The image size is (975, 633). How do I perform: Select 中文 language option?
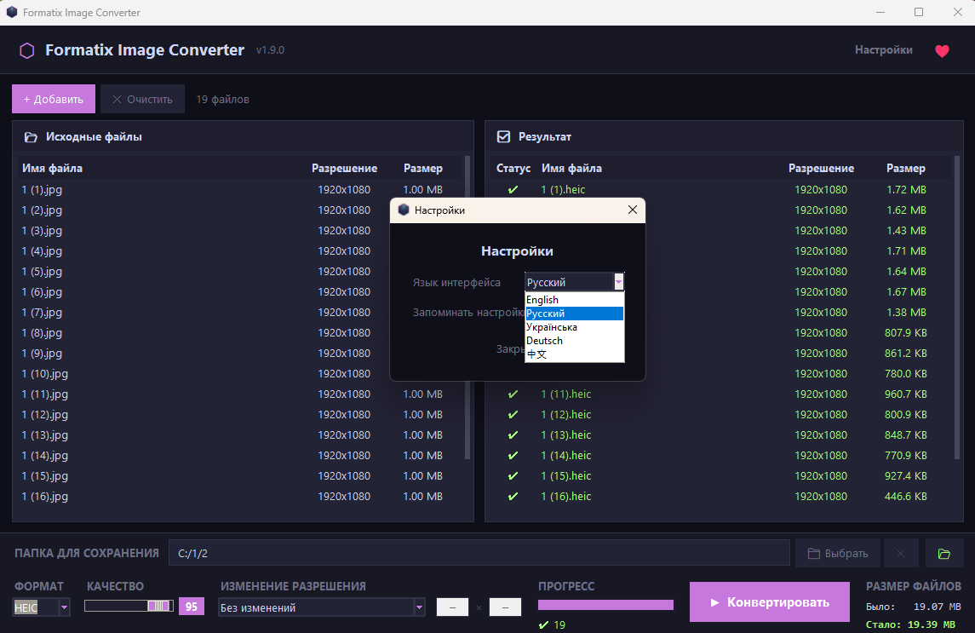[574, 354]
